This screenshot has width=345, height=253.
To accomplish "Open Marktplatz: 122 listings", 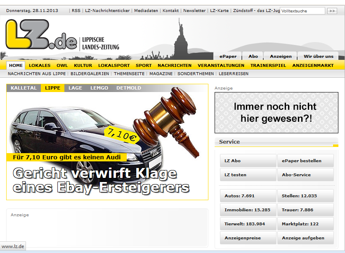I will (305, 224).
